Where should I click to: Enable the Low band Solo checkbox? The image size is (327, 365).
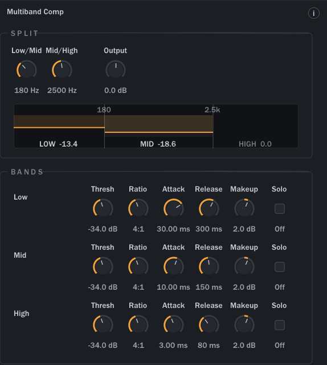coord(280,209)
